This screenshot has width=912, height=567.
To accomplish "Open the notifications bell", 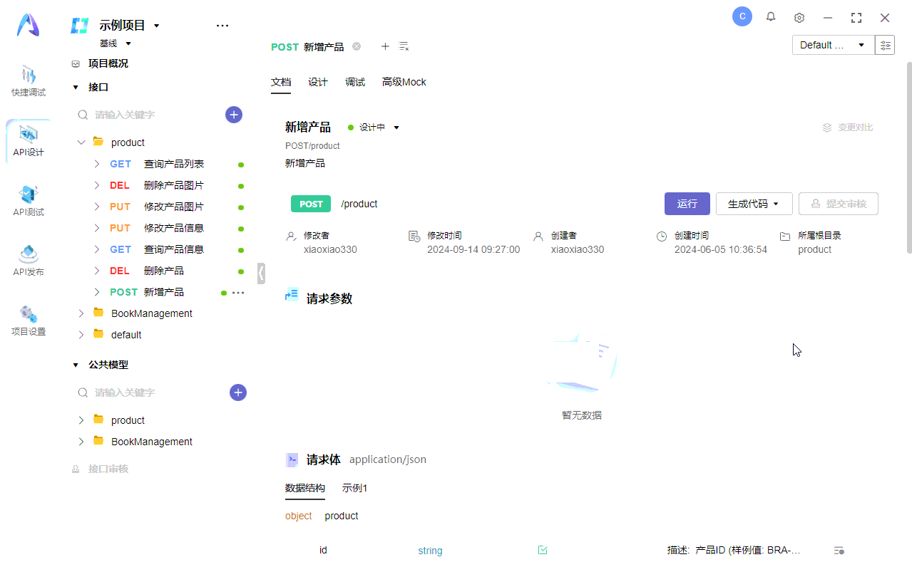I will (771, 17).
